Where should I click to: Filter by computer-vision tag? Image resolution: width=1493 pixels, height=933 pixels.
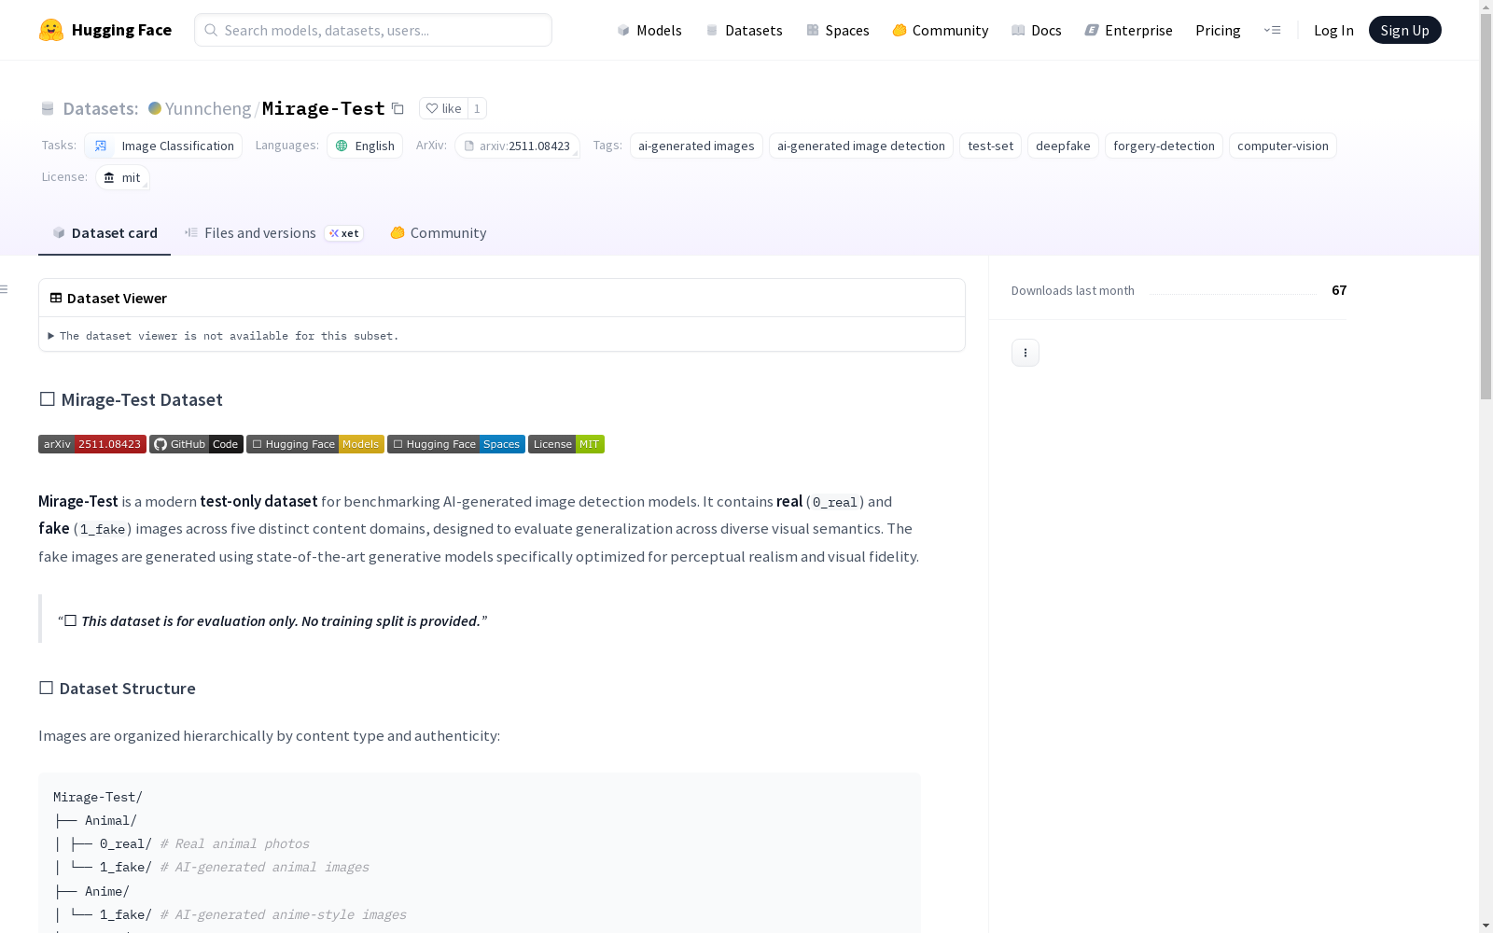1283,146
